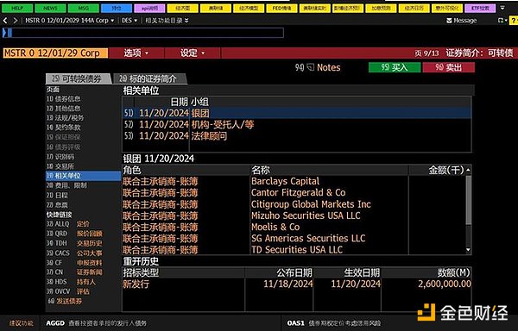The height and width of the screenshot is (331, 518).
Task: Click the forward navigation arrow
Action: point(16,21)
